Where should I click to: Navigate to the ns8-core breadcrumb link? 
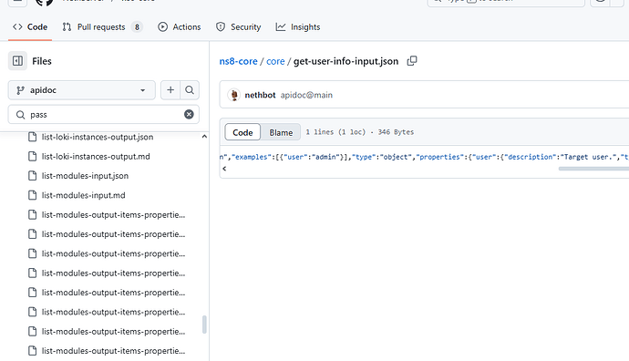(238, 61)
